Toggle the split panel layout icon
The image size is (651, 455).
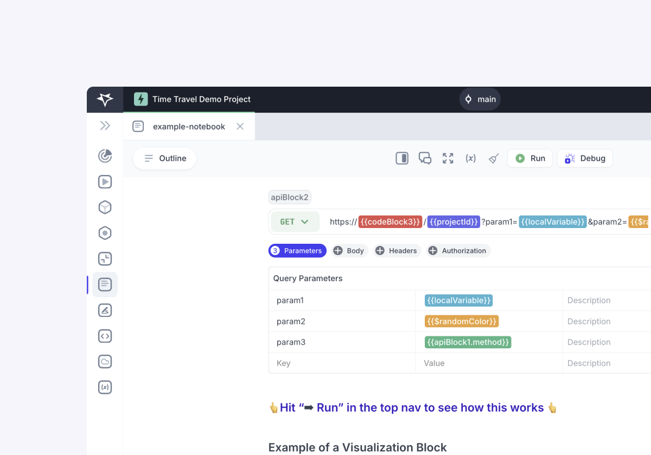pos(402,158)
